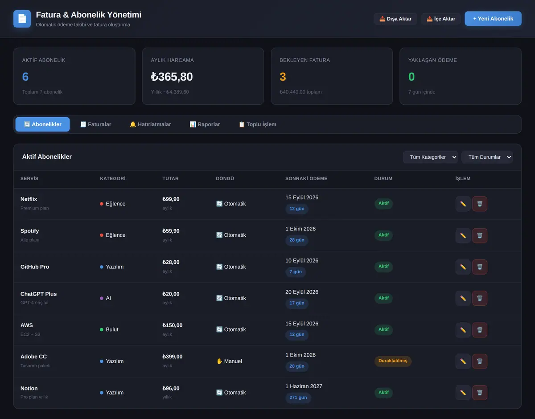This screenshot has height=419, width=535.
Task: Click the Aktif status badge for Netflix
Action: [383, 203]
